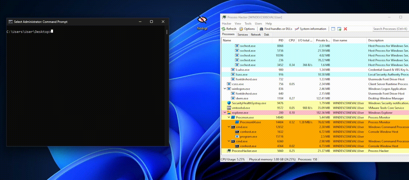Screen dimensions: 409x180
Task: Sort by the User name column header
Action: point(349,40)
